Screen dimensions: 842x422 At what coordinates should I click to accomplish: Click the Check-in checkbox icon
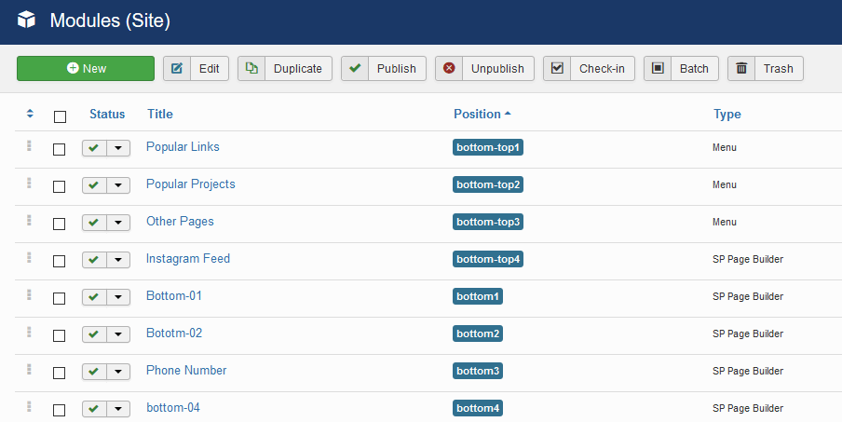click(557, 69)
